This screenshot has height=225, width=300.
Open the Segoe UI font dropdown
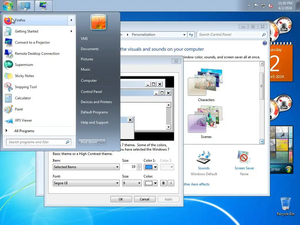tap(86, 183)
